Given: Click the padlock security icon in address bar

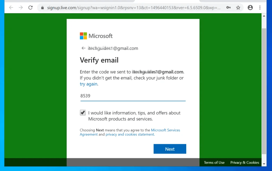Looking at the screenshot, I should click(42, 8).
